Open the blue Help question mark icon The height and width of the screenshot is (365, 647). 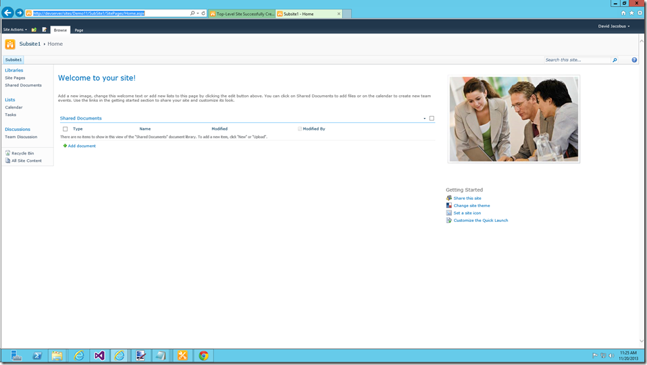(634, 60)
